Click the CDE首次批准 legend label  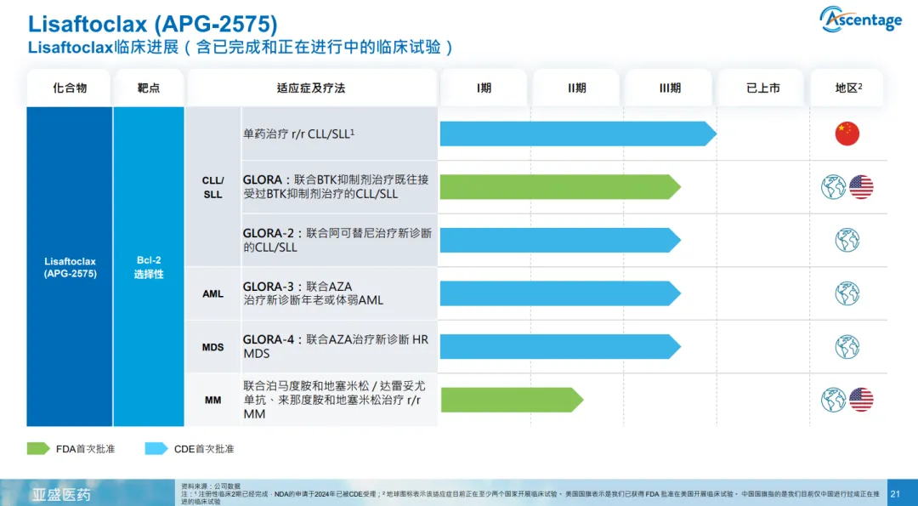click(x=204, y=449)
